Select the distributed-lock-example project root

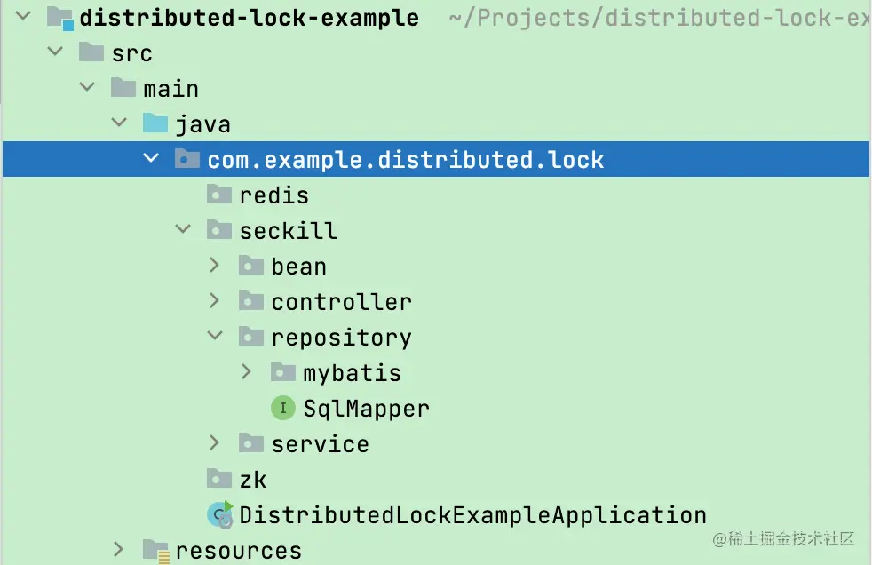pos(250,18)
